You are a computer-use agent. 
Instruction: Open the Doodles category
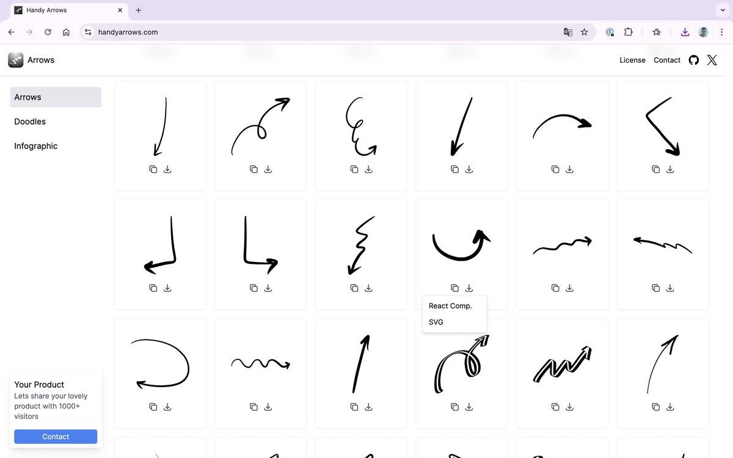click(x=56, y=122)
